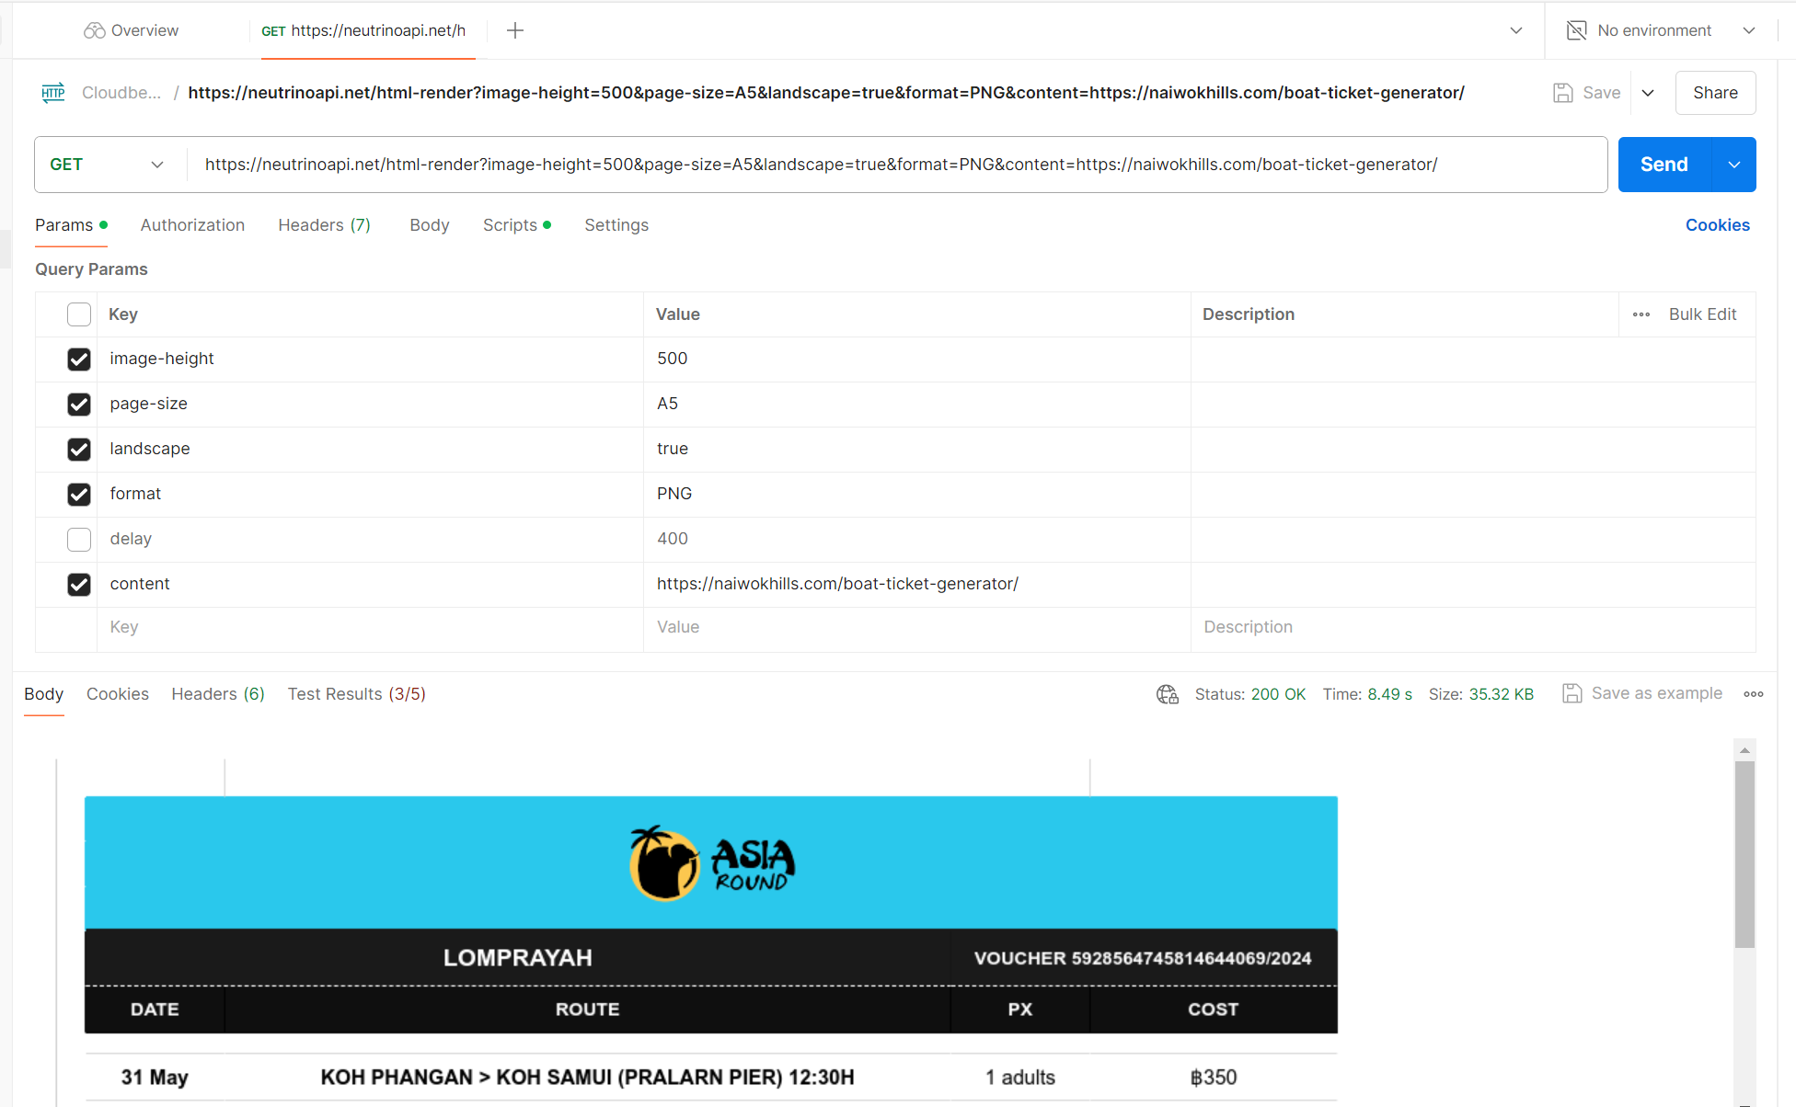Switch to the Headers (7) request tab

[x=324, y=225]
